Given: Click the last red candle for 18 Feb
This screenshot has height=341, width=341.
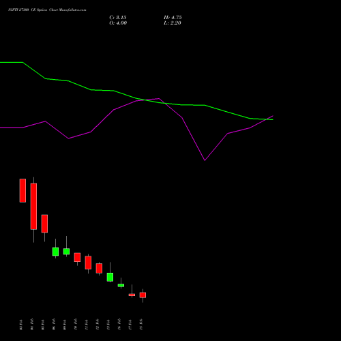Looking at the screenshot, I should (143, 295).
